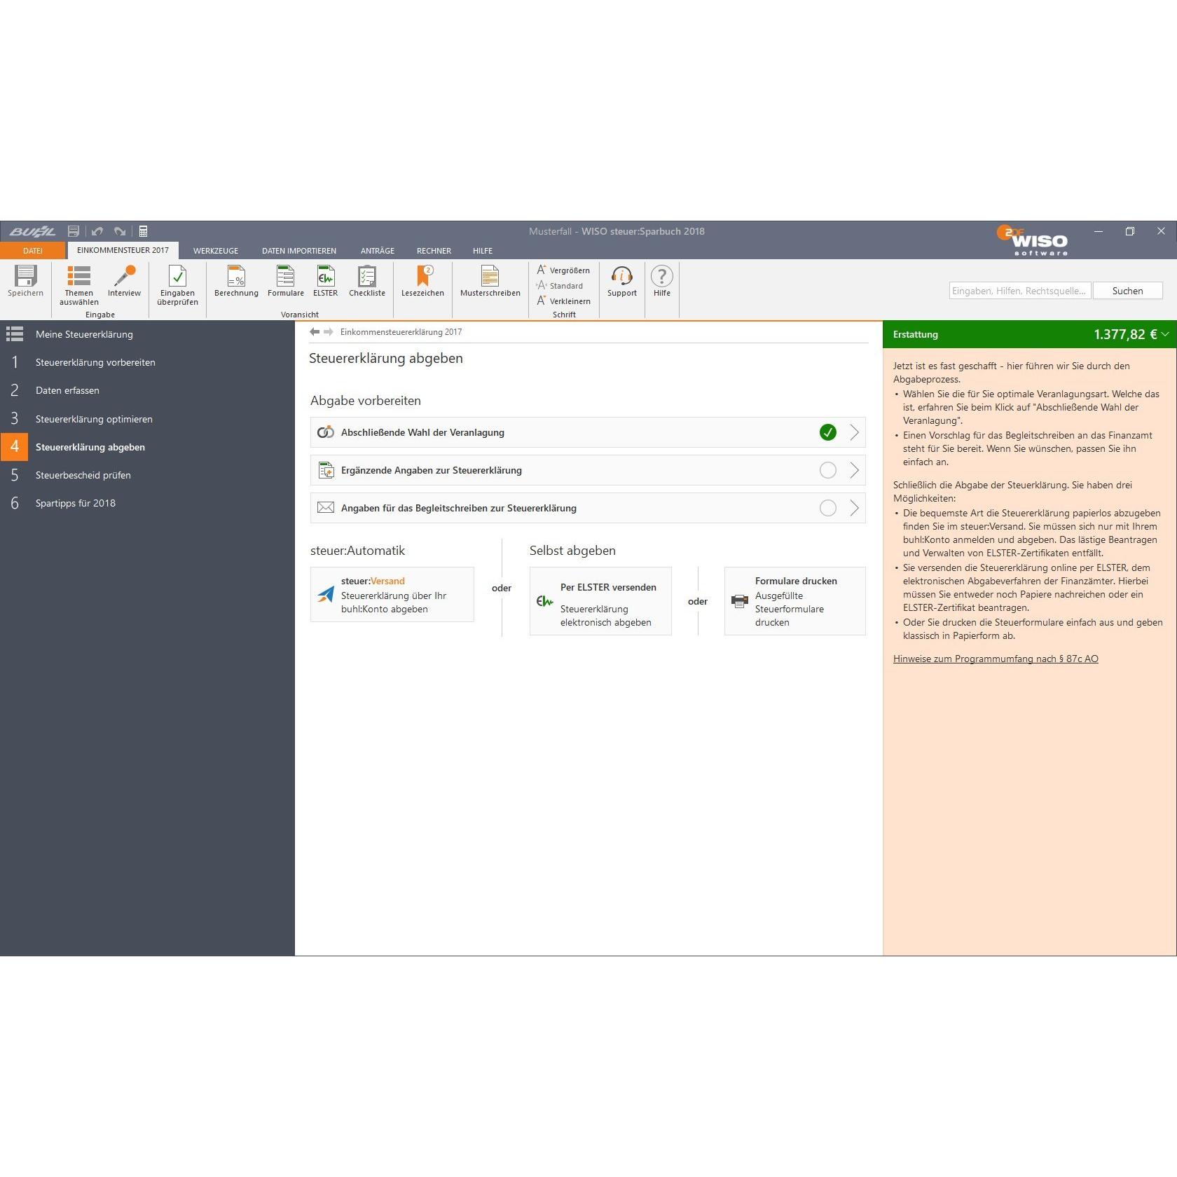Go to step 1 Steuererklärung vorbereiten
Image resolution: width=1177 pixels, height=1177 pixels.
coord(147,362)
